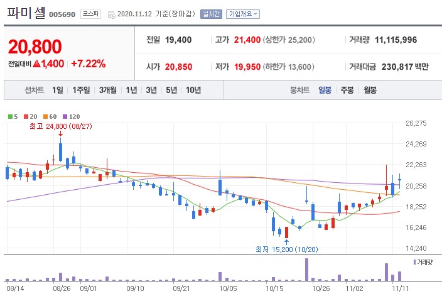This screenshot has width=442, height=296.
Task: Click the 11/11 date axis label
Action: click(x=401, y=288)
